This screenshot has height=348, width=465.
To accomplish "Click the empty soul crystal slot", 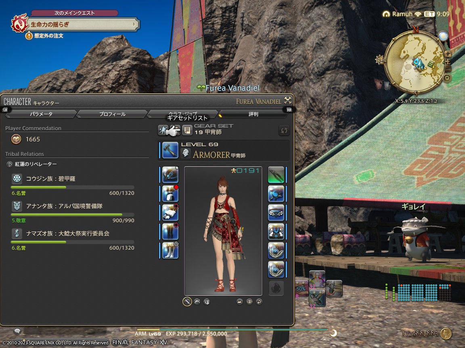I will click(277, 288).
